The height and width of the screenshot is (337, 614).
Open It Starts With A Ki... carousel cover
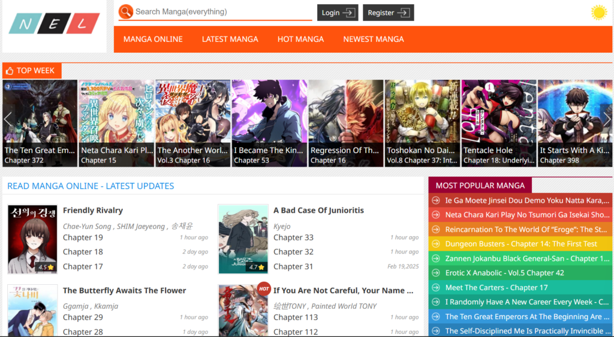tap(575, 124)
